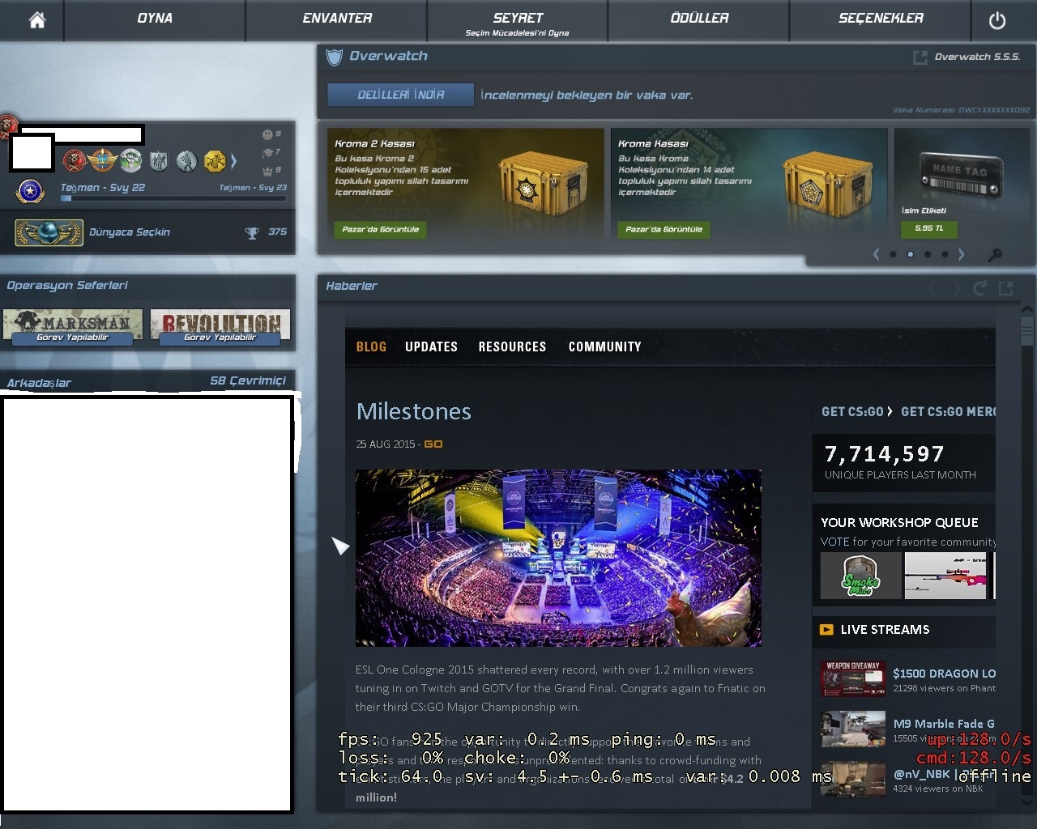Click the trophy wins icon
This screenshot has height=829, width=1037.
252,233
